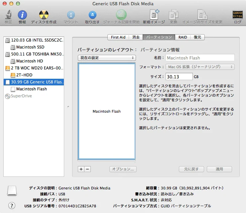Image resolution: width=246 pixels, height=213 pixels.
Task: Click Resize Image (イメージのサイズを変更) icon
Action: coord(202,15)
